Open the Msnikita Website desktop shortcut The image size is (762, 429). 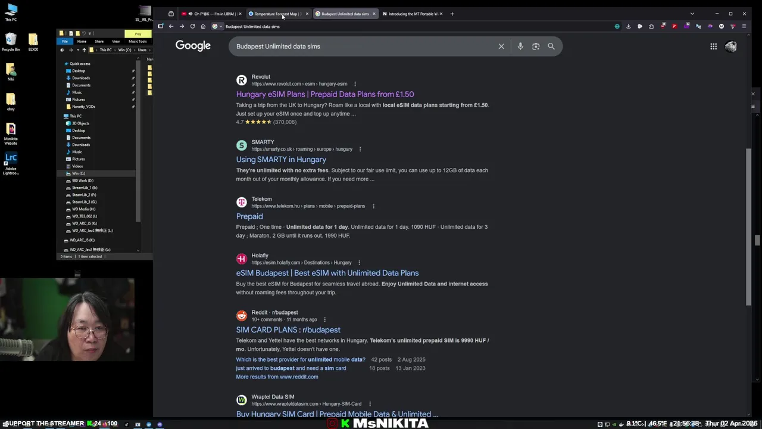11,133
